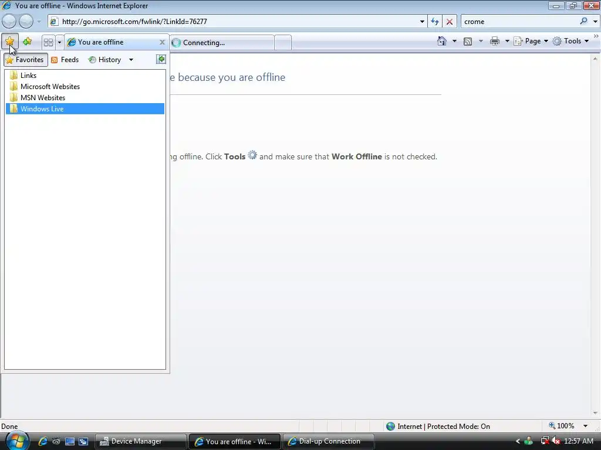This screenshot has width=601, height=450.
Task: Click the page scrollbar up arrow
Action: [x=595, y=59]
